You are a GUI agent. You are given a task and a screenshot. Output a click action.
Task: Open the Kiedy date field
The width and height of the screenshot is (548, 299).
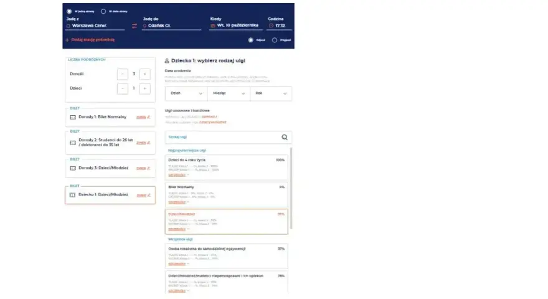tap(235, 26)
